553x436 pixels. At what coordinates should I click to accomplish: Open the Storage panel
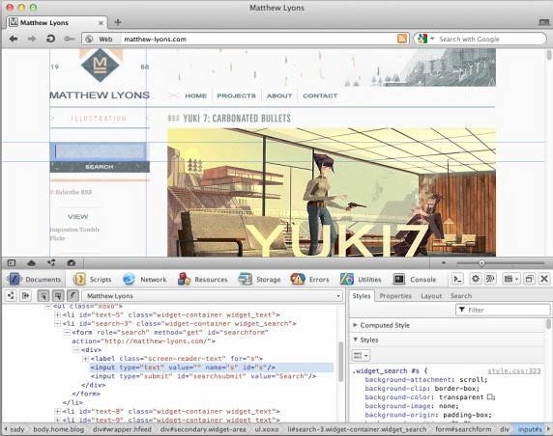point(259,280)
